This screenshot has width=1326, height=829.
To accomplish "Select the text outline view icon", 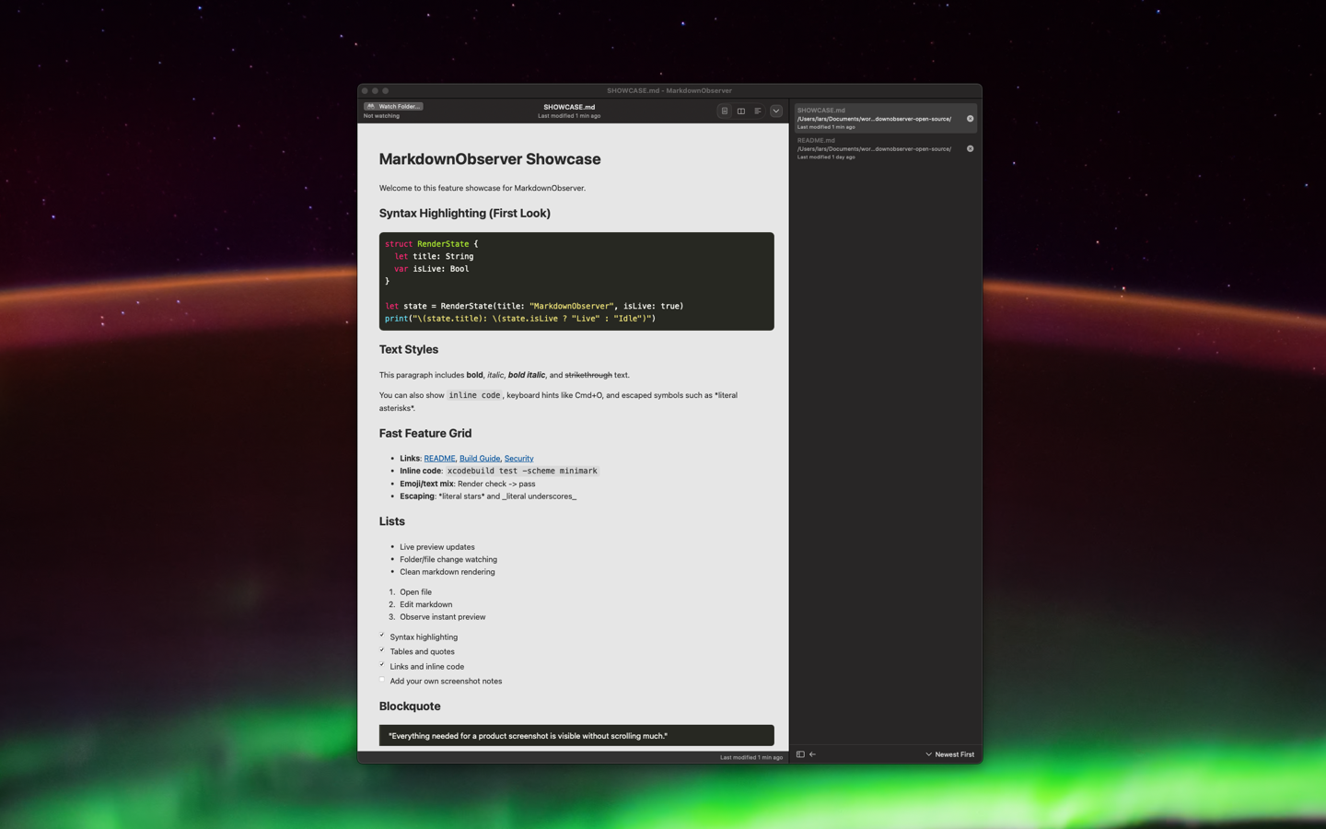I will [758, 111].
